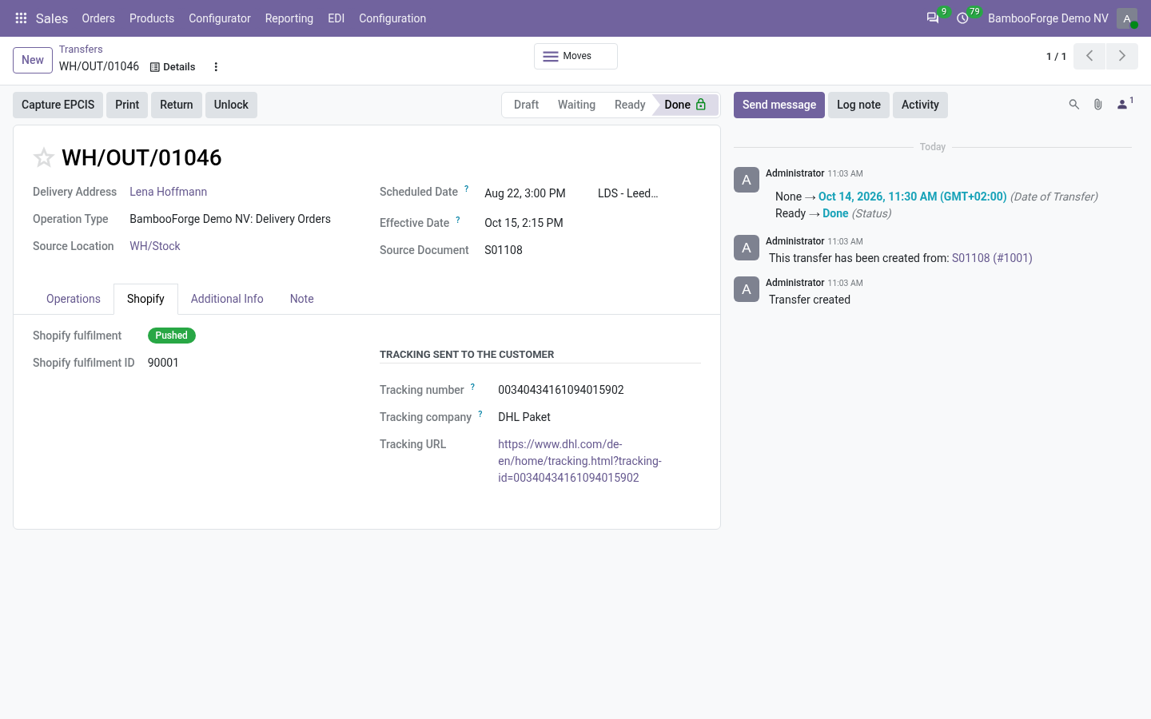Click the Details button in breadcrumb

coord(173,67)
